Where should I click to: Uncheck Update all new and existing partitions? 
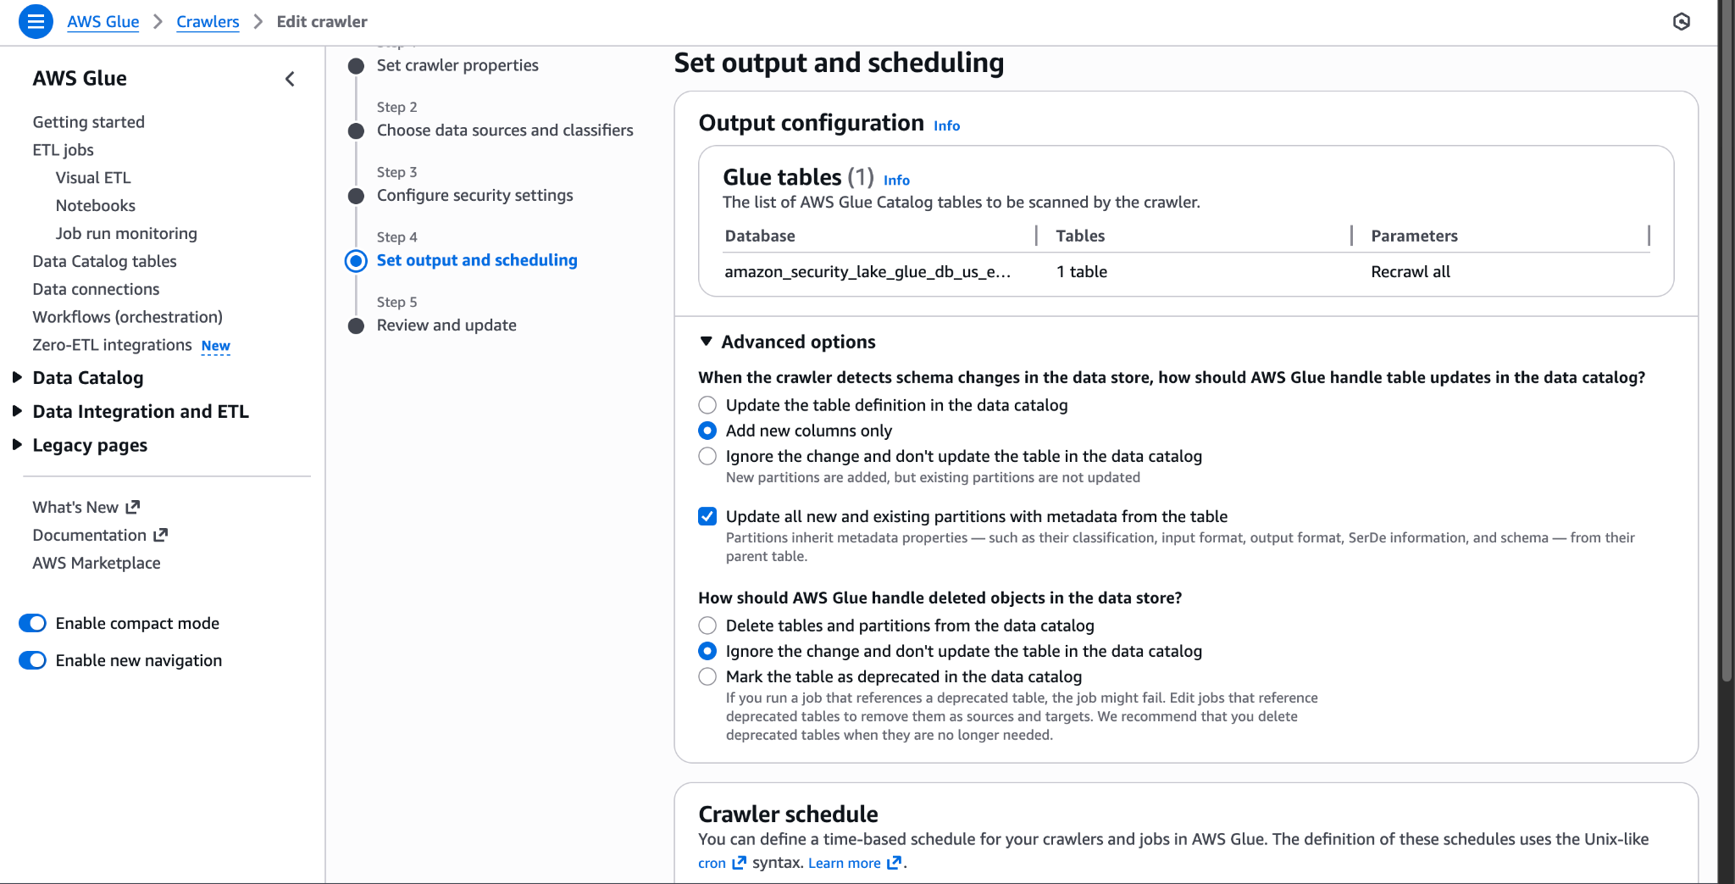tap(707, 516)
